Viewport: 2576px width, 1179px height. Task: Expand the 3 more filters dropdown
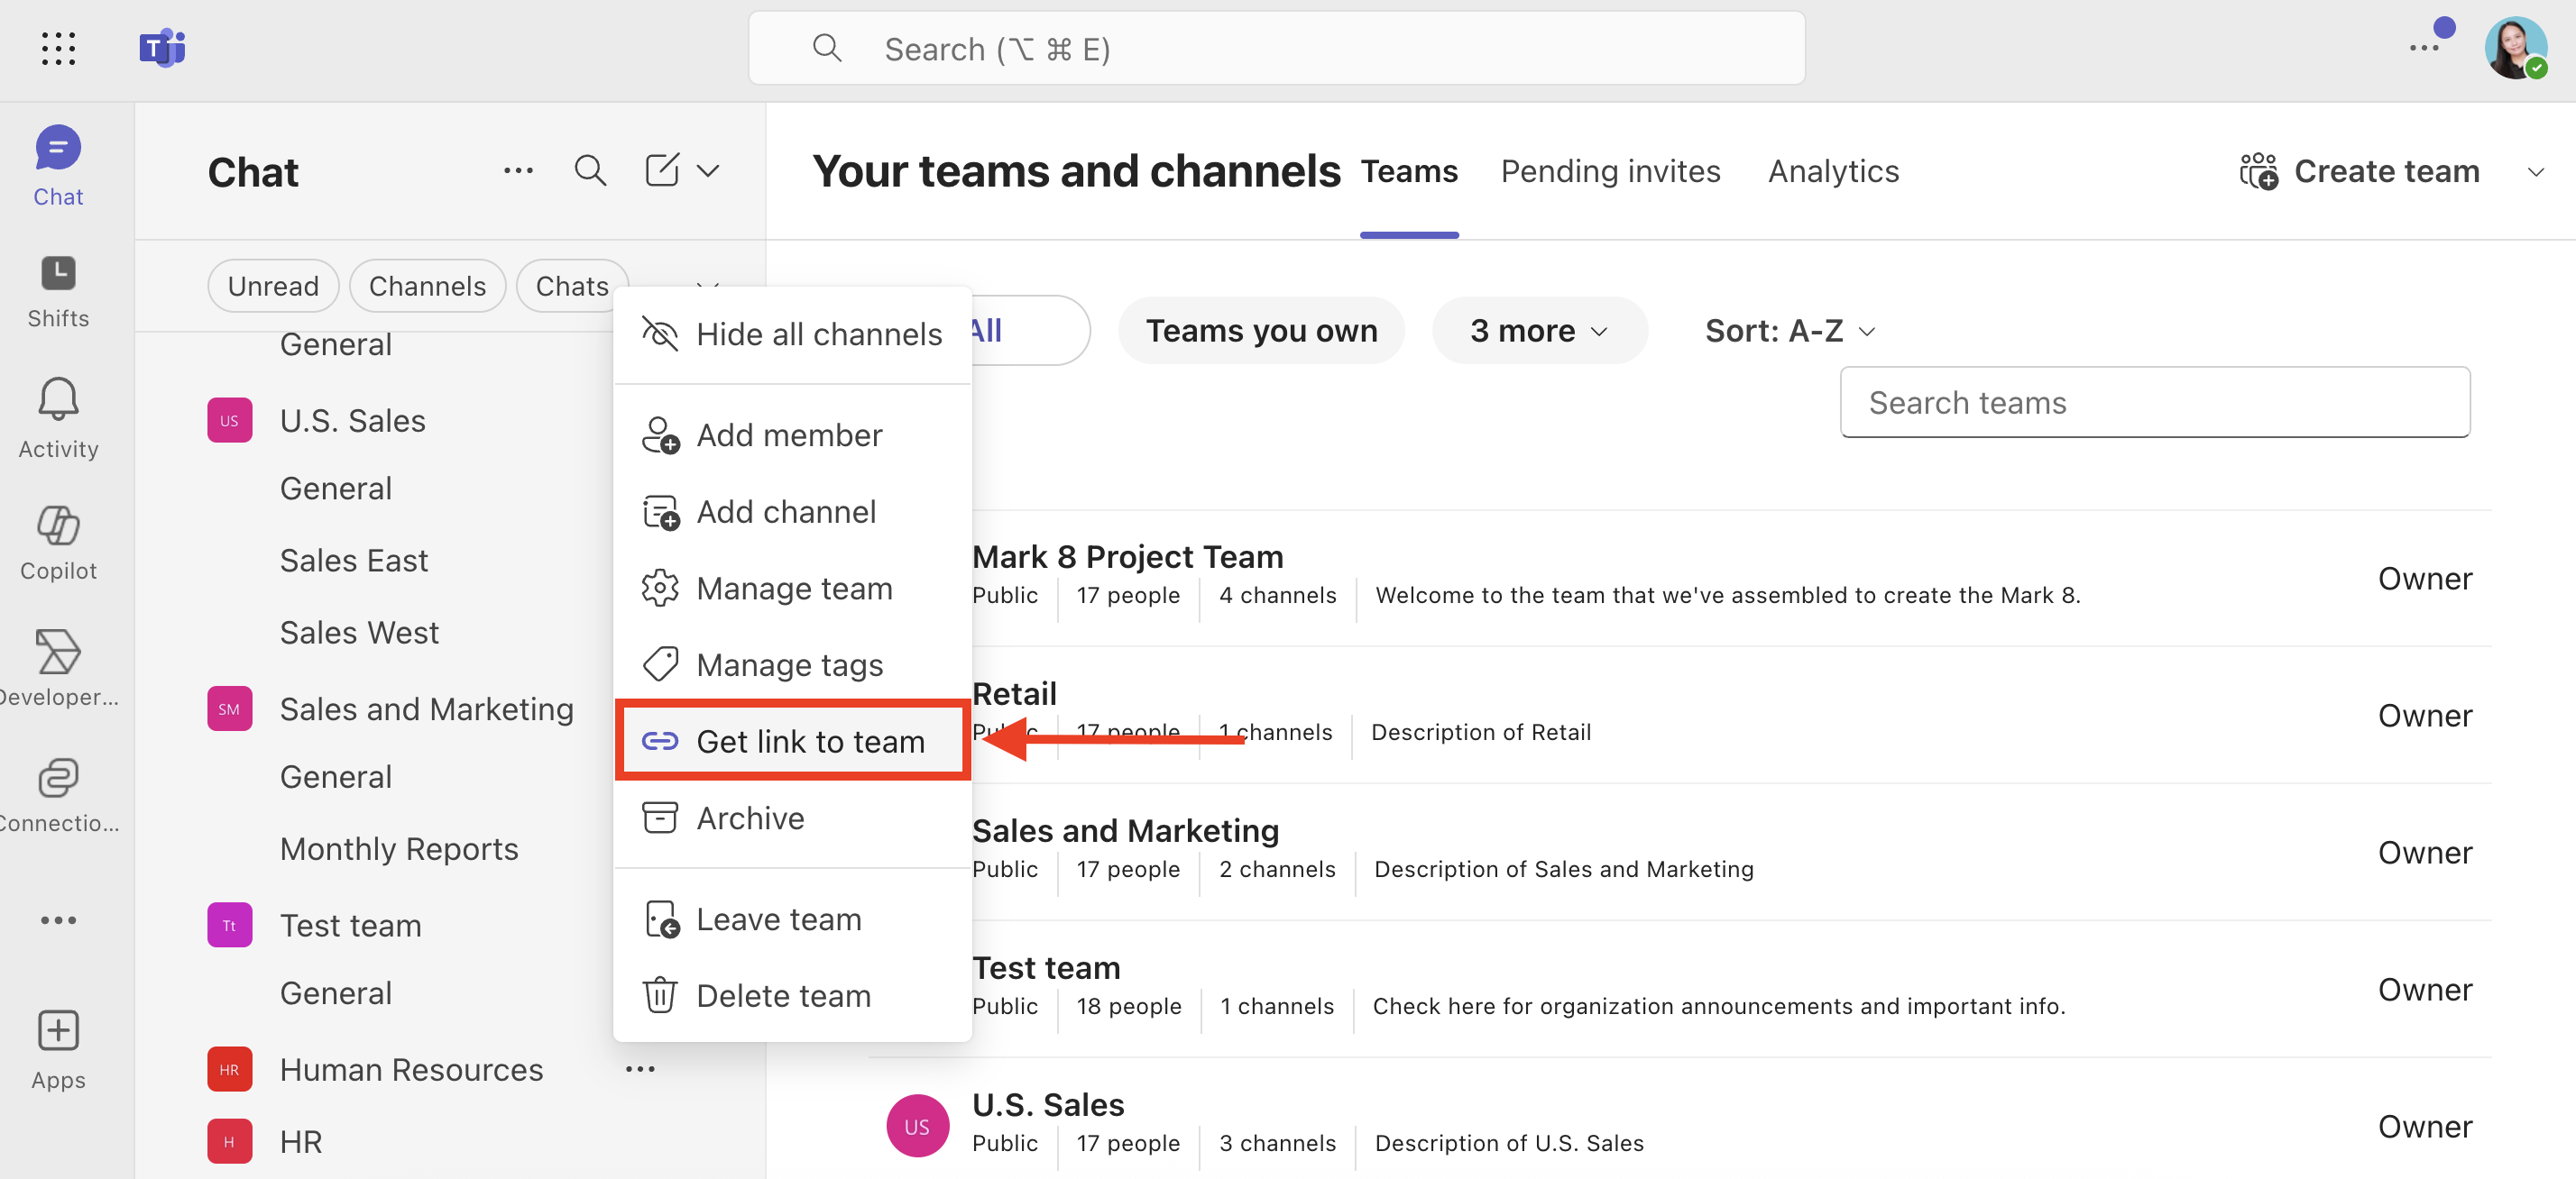pos(1538,331)
